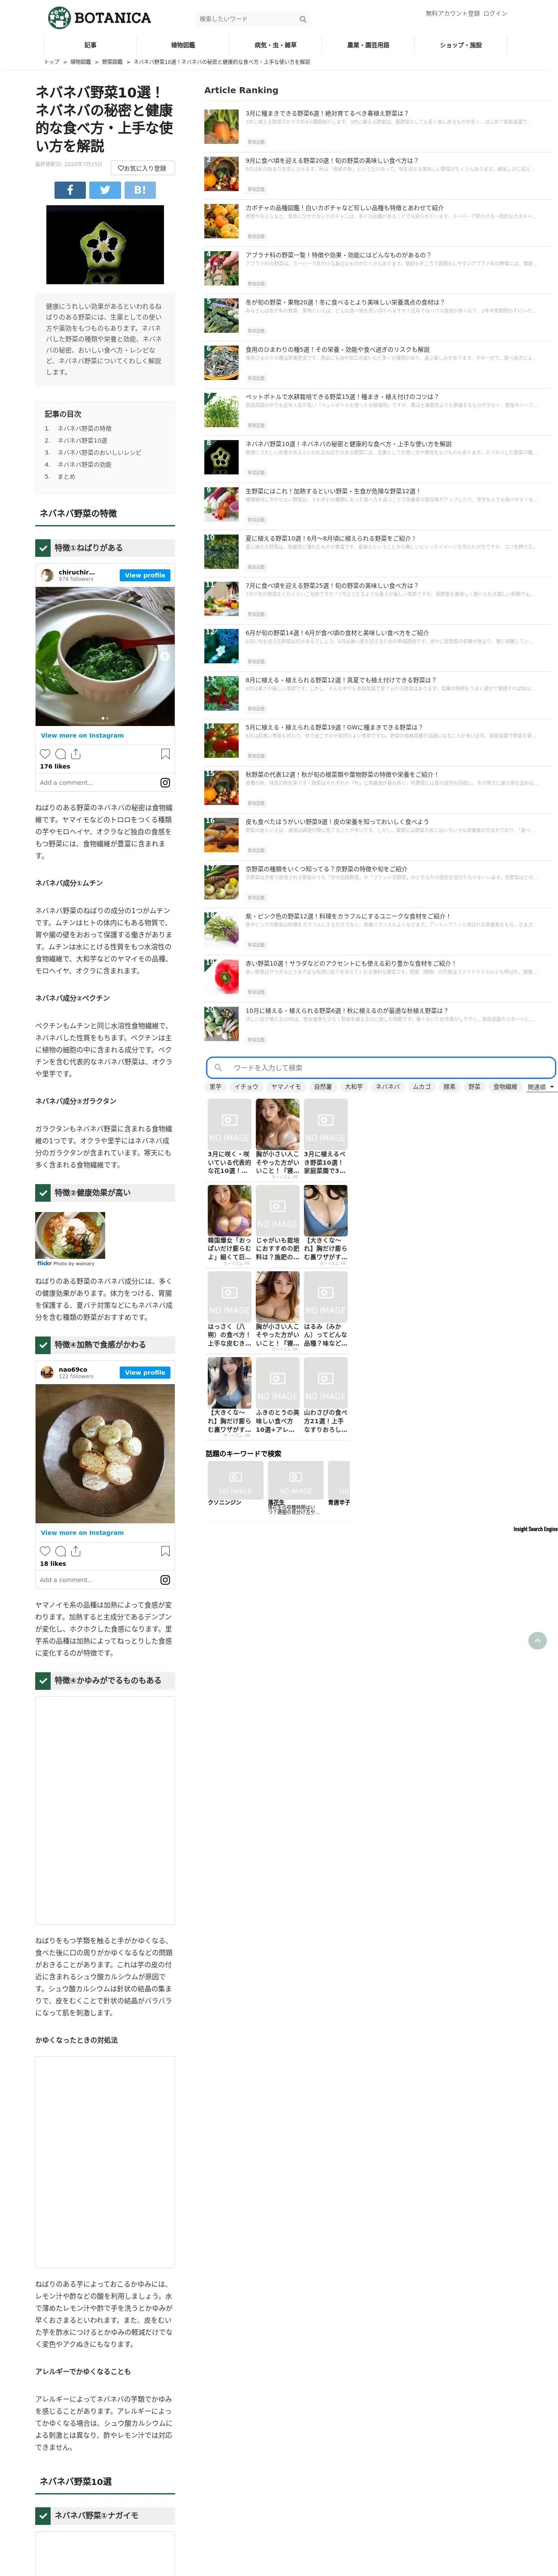Select the 大和芋 keyword tag
Image resolution: width=558 pixels, height=2576 pixels.
coord(354,1086)
